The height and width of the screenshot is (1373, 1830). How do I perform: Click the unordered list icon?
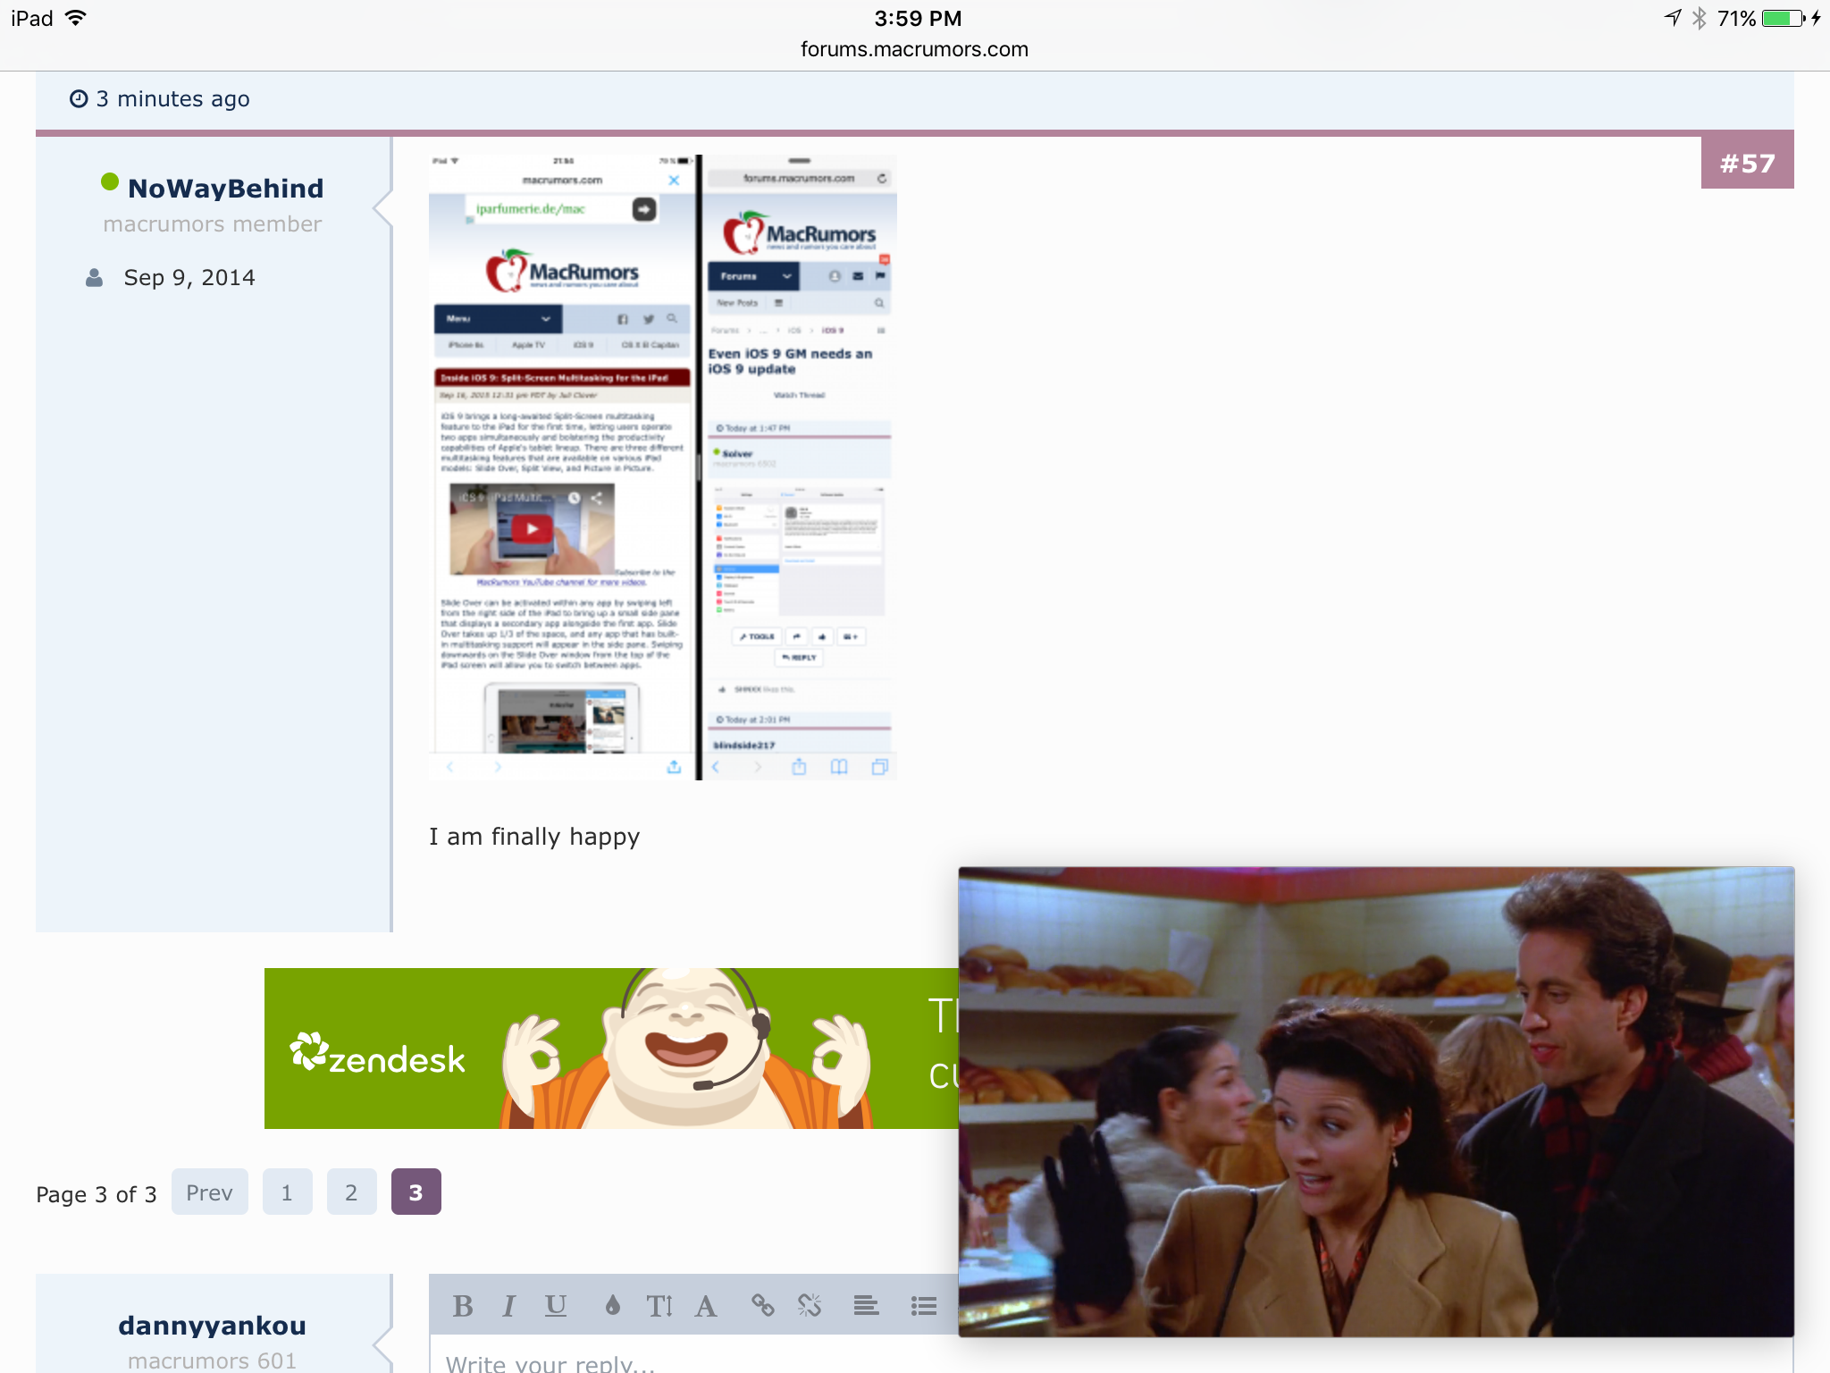tap(923, 1306)
